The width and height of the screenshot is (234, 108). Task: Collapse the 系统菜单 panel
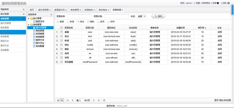pos(51,14)
